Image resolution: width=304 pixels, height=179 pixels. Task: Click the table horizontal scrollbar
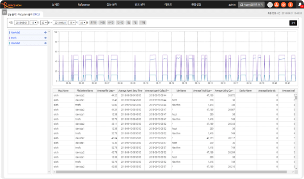point(171,172)
